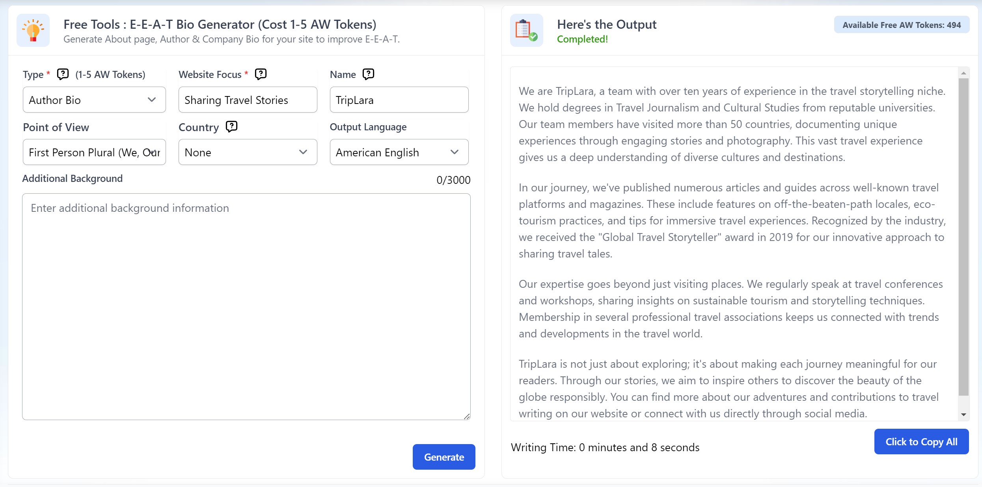Click the output scrollbar down arrow
Screen dimensions: 982x487
(963, 415)
